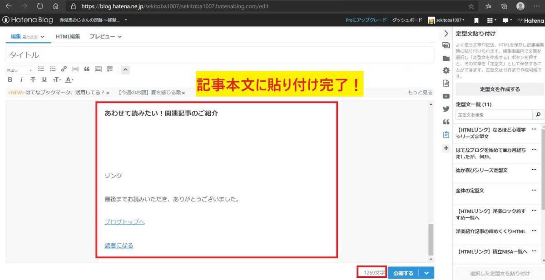545x280 pixels.
Task: Insert the read-more divider
Action: click(75, 69)
